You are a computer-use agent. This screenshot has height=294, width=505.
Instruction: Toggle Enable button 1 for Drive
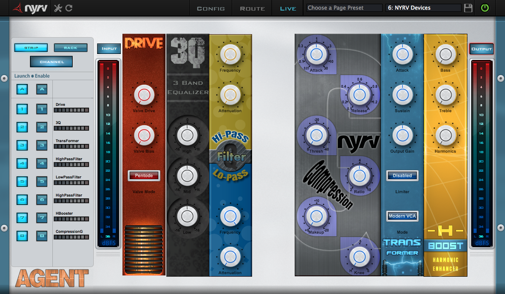click(42, 109)
